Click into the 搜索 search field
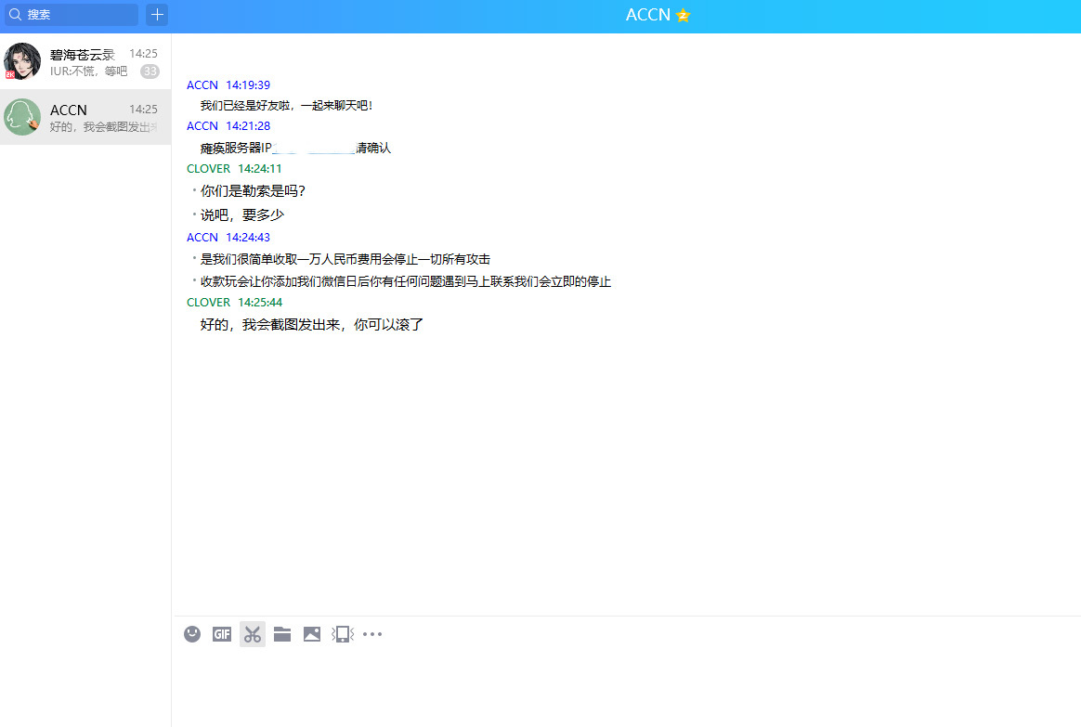Image resolution: width=1081 pixels, height=727 pixels. 71,15
